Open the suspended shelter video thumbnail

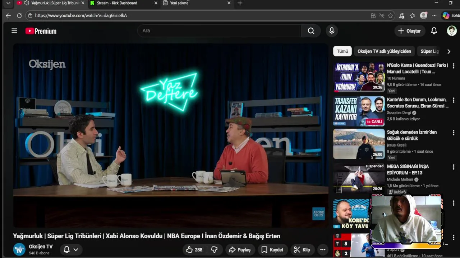(x=359, y=178)
